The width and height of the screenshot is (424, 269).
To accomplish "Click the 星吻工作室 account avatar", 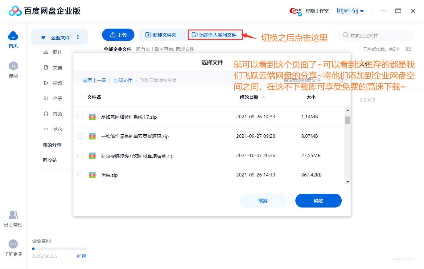I will [296, 11].
